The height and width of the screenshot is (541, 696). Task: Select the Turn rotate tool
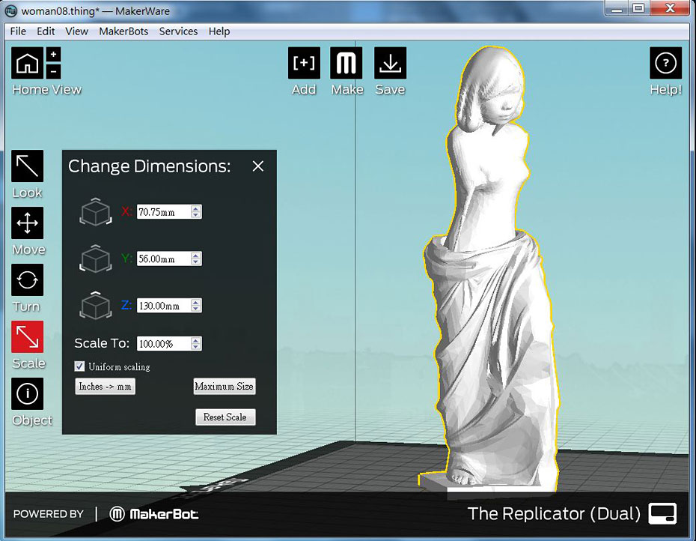pyautogui.click(x=28, y=279)
